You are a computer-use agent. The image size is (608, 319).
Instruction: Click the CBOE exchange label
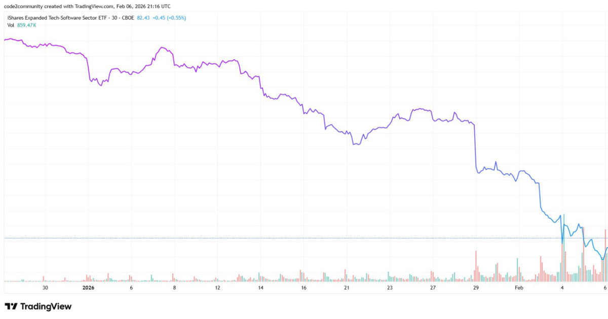tap(126, 18)
